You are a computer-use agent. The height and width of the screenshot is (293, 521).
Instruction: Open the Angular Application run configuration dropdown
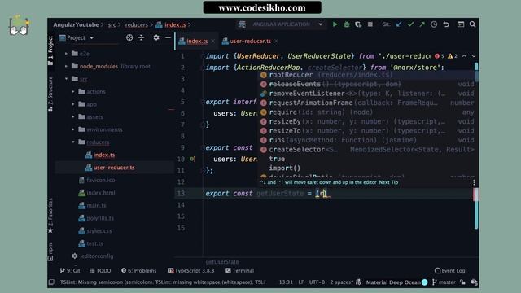pyautogui.click(x=281, y=24)
